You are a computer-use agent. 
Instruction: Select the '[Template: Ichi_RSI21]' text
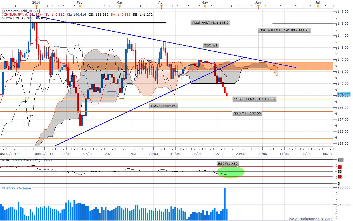pyautogui.click(x=21, y=11)
